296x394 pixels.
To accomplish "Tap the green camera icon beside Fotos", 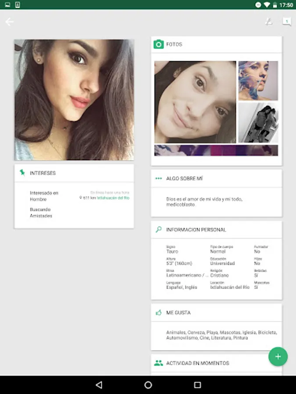I will coord(159,44).
